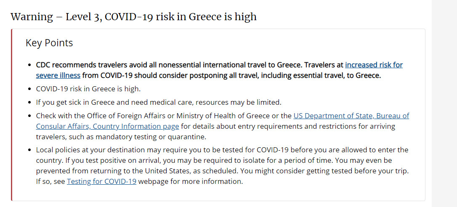Click bullet marker beside 'Local policies' item

coord(29,150)
